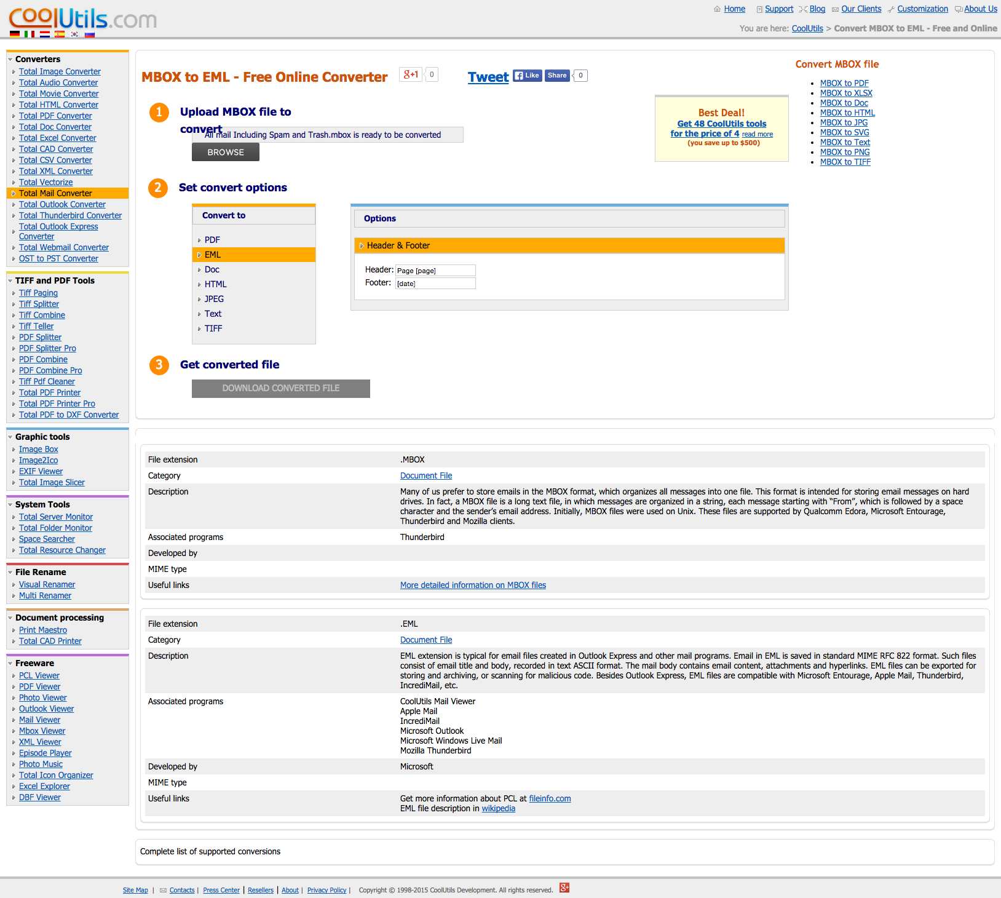Select HTML as the convert-to format
Image resolution: width=1001 pixels, height=898 pixels.
pyautogui.click(x=254, y=284)
